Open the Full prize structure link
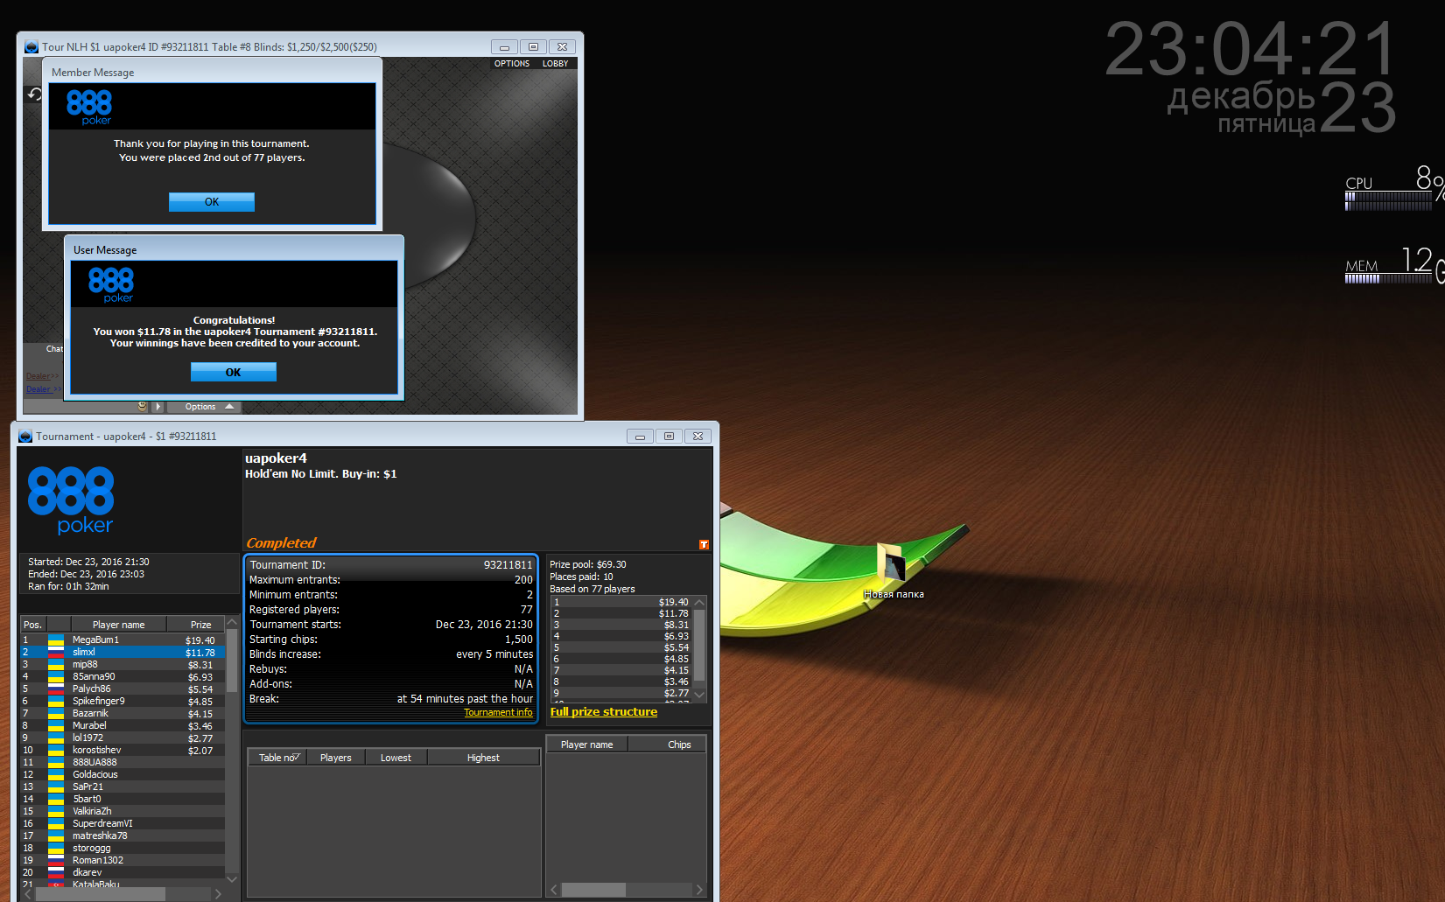The height and width of the screenshot is (902, 1445). tap(604, 711)
